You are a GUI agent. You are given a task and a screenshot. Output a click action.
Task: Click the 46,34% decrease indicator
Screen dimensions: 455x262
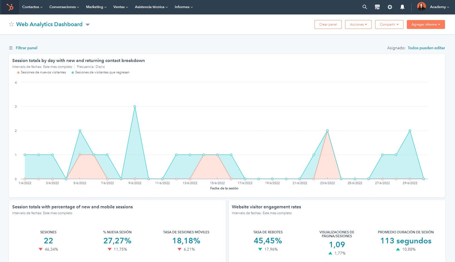click(x=48, y=249)
